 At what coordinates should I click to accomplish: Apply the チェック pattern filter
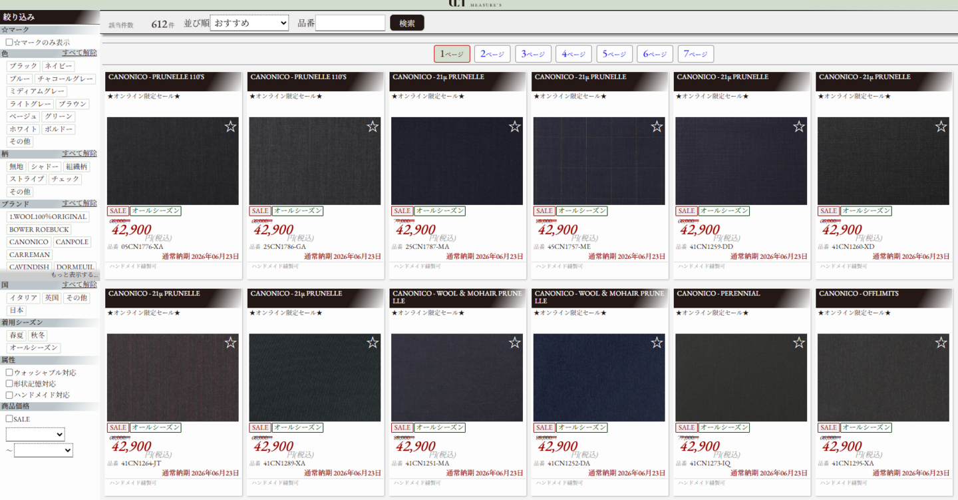click(65, 179)
